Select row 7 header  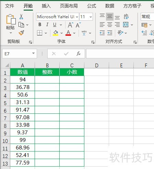pyautogui.click(x=5, y=118)
